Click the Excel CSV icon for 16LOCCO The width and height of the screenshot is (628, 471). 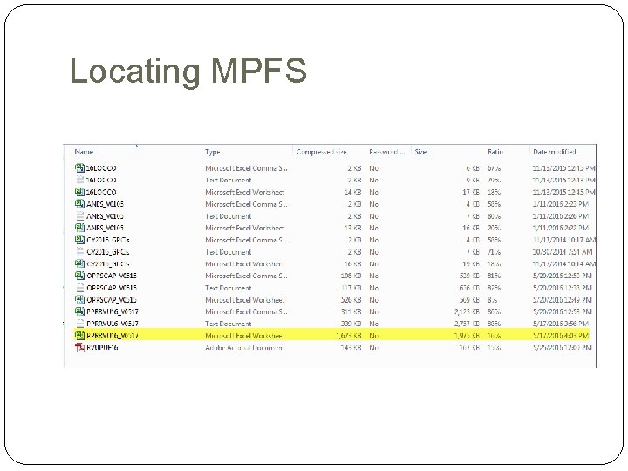pyautogui.click(x=79, y=168)
